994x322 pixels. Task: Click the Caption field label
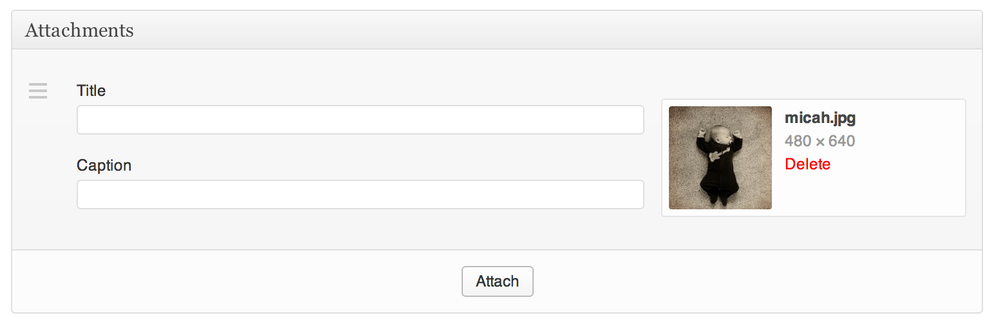point(104,166)
